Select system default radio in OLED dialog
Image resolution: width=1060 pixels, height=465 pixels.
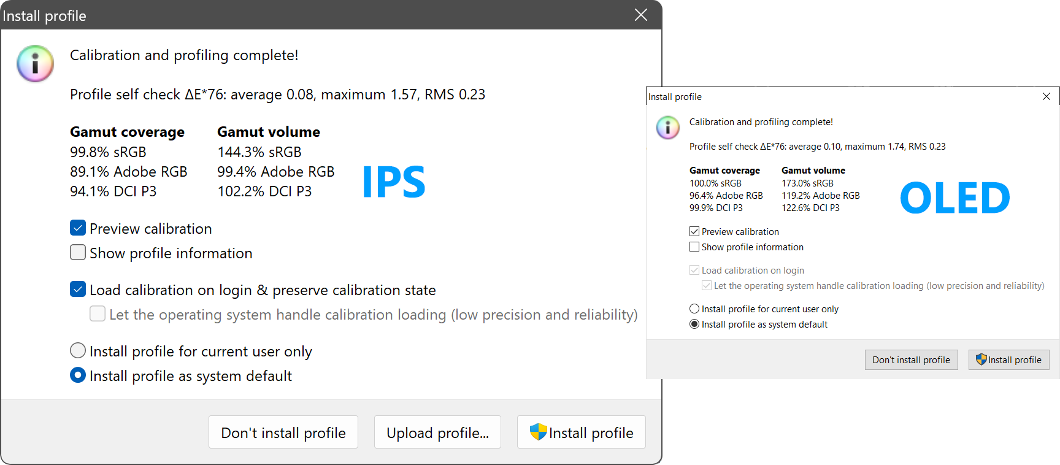click(x=694, y=324)
